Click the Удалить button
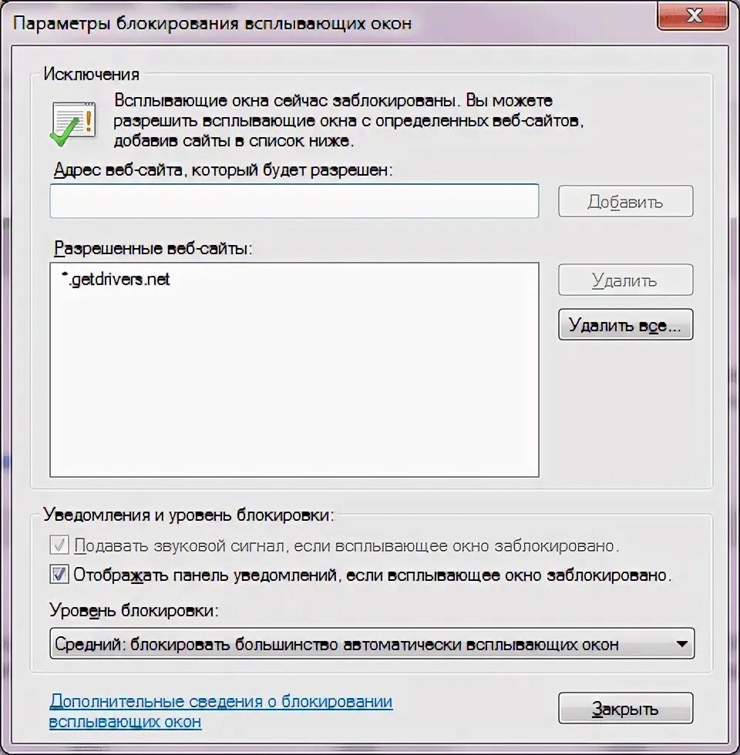The image size is (740, 755). click(x=625, y=280)
